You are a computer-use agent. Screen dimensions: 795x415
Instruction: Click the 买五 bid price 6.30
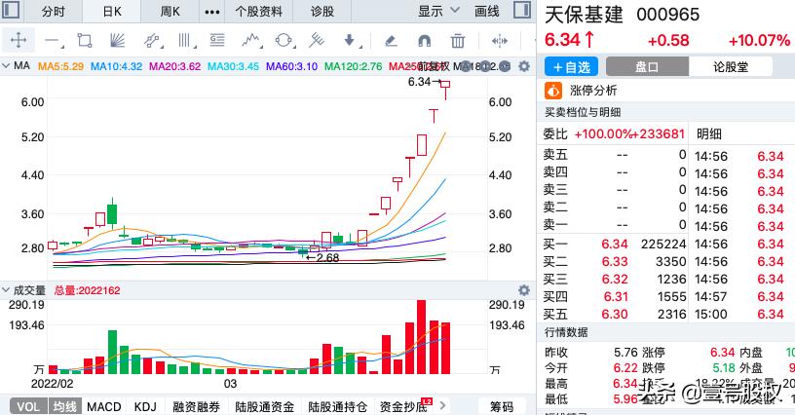(615, 314)
